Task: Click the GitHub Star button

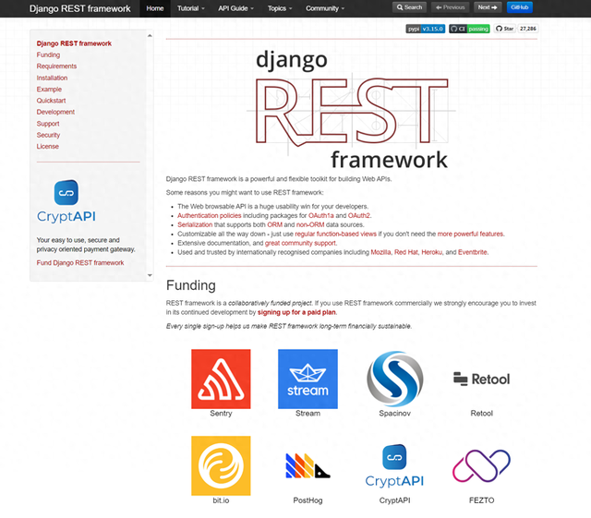Action: pyautogui.click(x=505, y=29)
